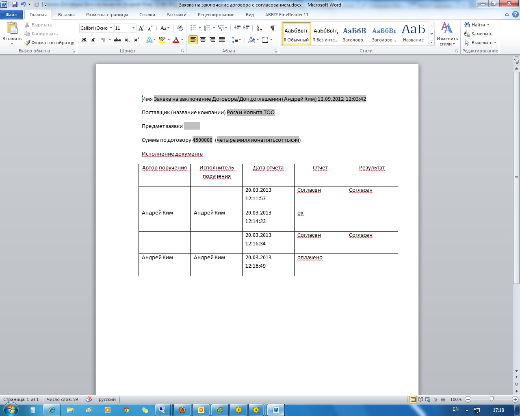Click the zoom slider handle

492,399
